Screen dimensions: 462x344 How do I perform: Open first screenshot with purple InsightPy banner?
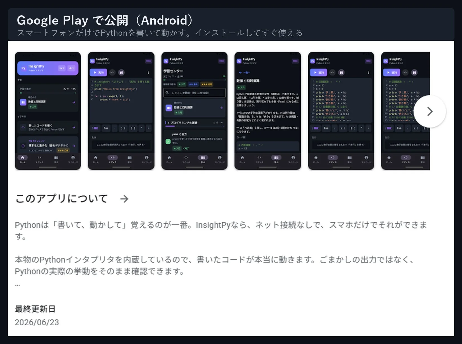[x=48, y=111]
